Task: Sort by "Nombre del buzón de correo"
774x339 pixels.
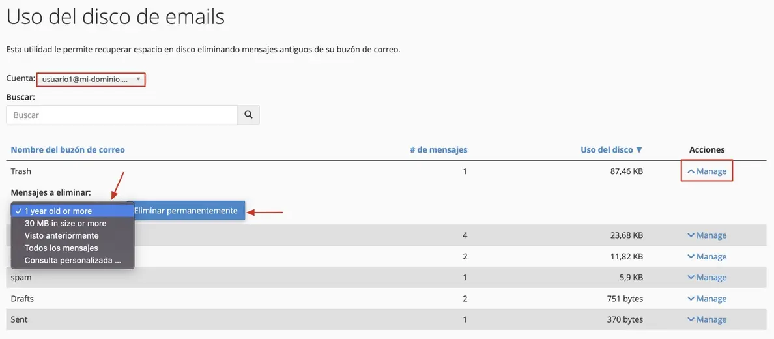Action: [68, 150]
